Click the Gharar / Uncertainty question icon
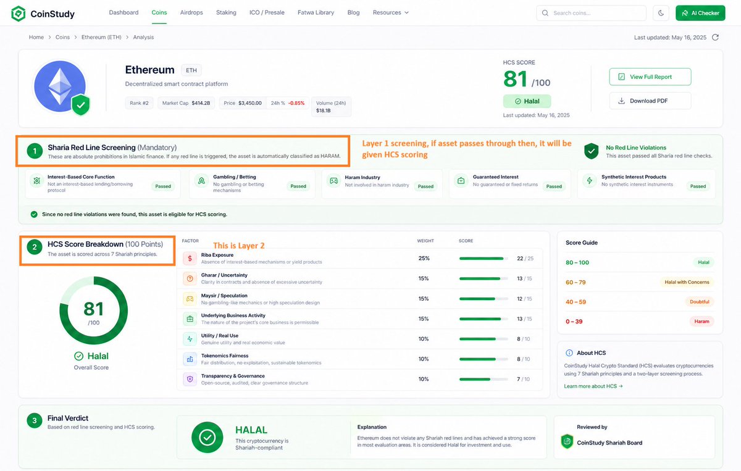Image resolution: width=741 pixels, height=471 pixels. [190, 279]
